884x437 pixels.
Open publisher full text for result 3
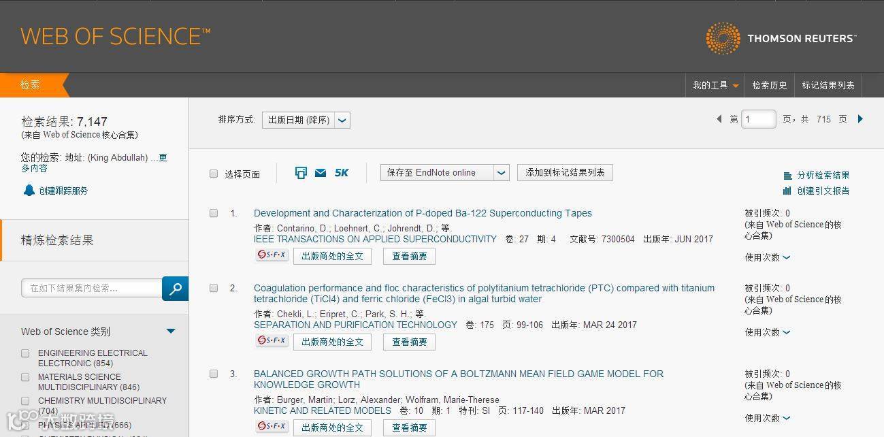[x=332, y=428]
